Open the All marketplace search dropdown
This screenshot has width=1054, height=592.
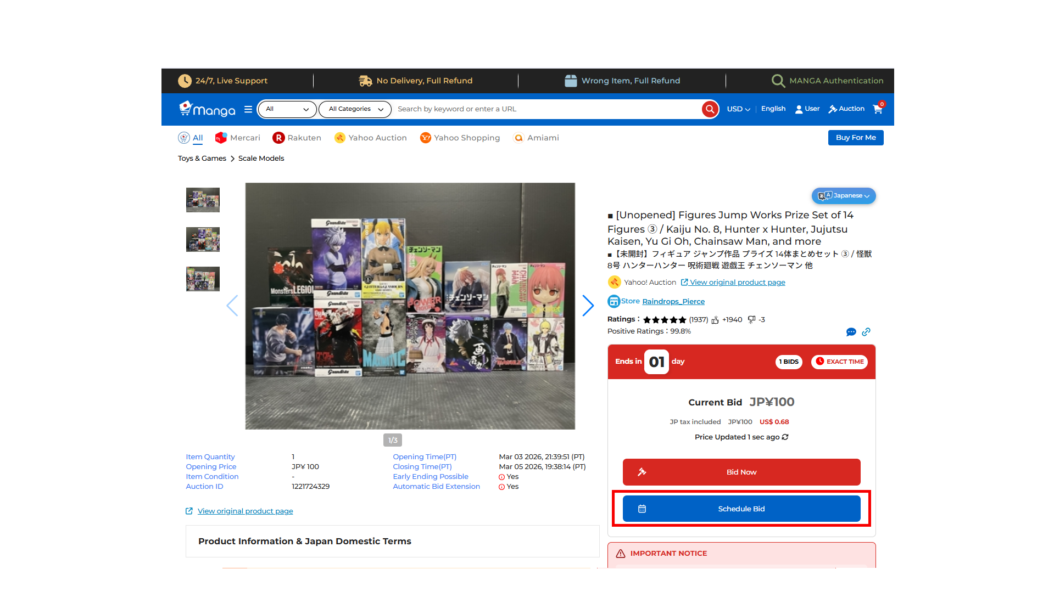pyautogui.click(x=287, y=109)
